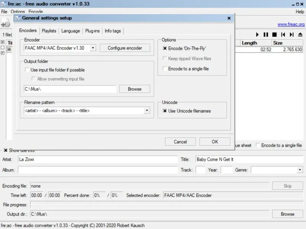Stop playback with the square icon
Viewport: 306px width, 229px height.
coord(274,35)
